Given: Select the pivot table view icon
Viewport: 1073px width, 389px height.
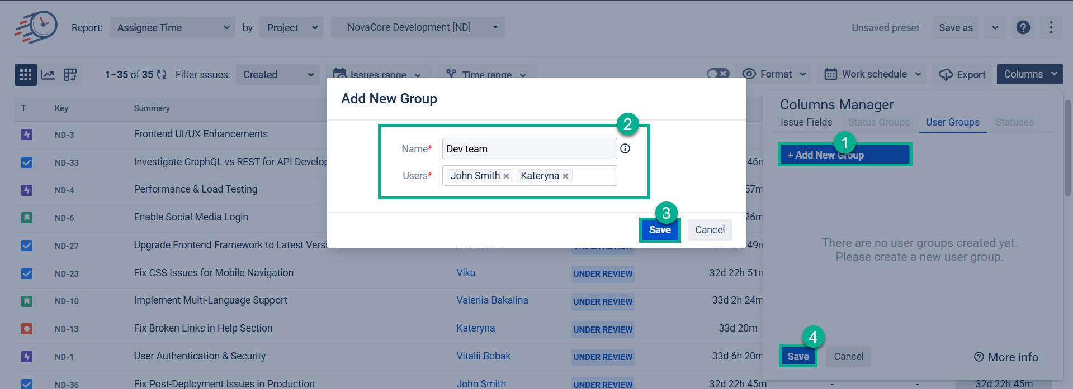Looking at the screenshot, I should (x=70, y=75).
